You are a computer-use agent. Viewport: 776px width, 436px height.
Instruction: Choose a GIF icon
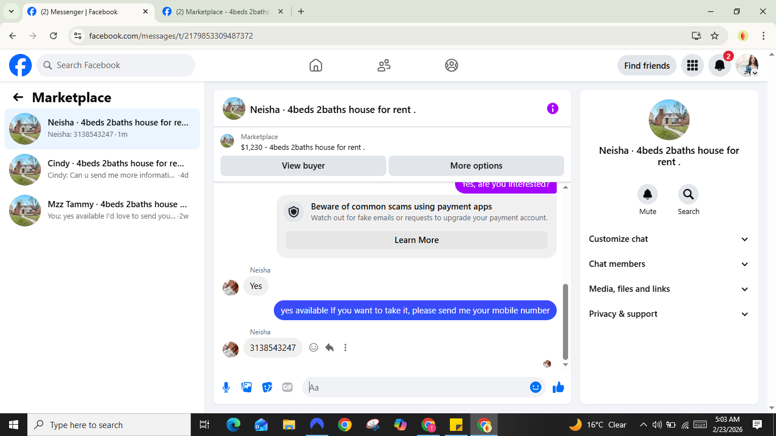coord(287,387)
